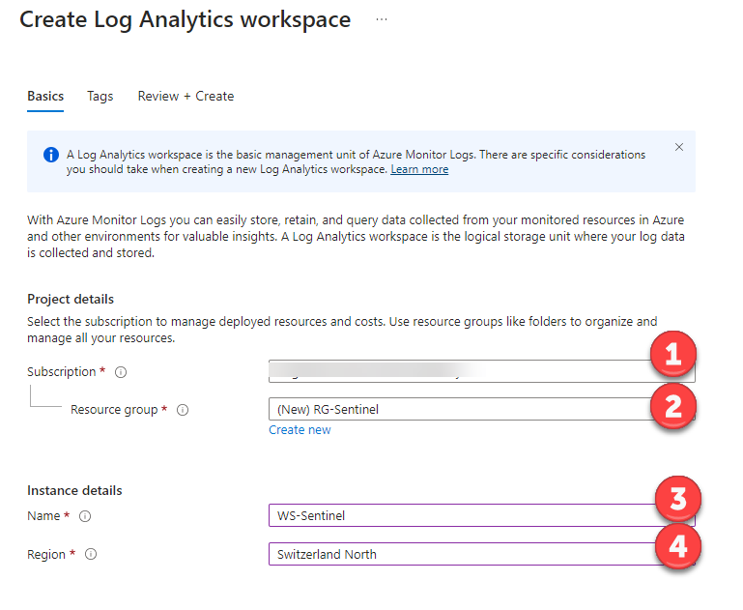Click the info icon next to Name
The width and height of the screenshot is (743, 610).
pos(85,516)
